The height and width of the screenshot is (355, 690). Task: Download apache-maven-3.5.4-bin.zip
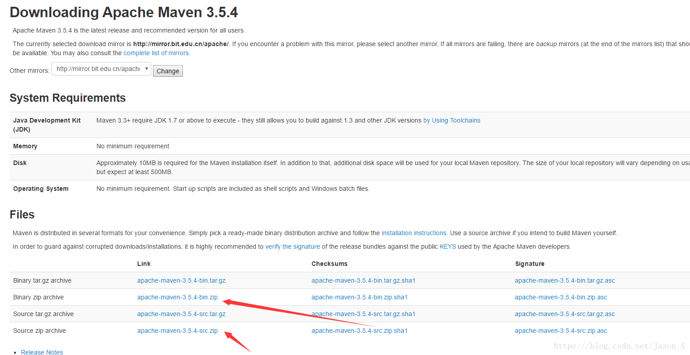pyautogui.click(x=177, y=297)
